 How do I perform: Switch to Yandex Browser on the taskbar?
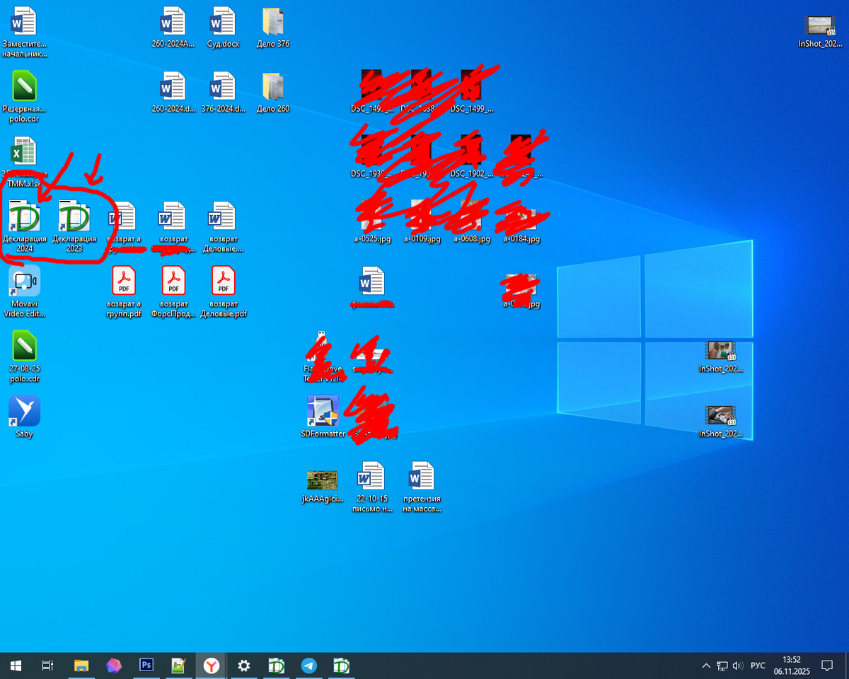click(212, 666)
